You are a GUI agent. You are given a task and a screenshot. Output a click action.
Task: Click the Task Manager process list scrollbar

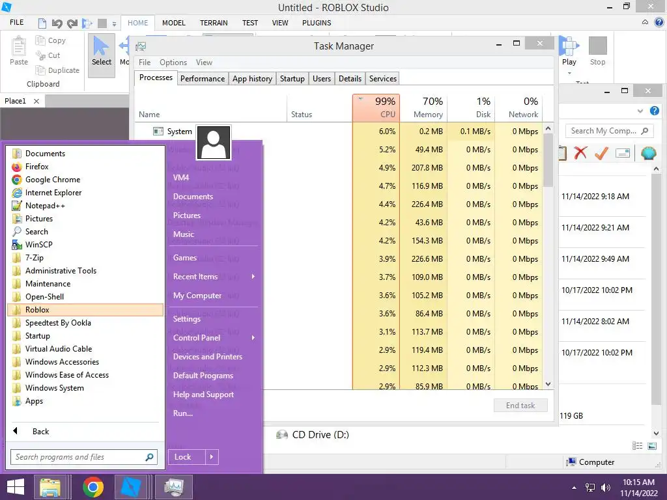tap(548, 160)
